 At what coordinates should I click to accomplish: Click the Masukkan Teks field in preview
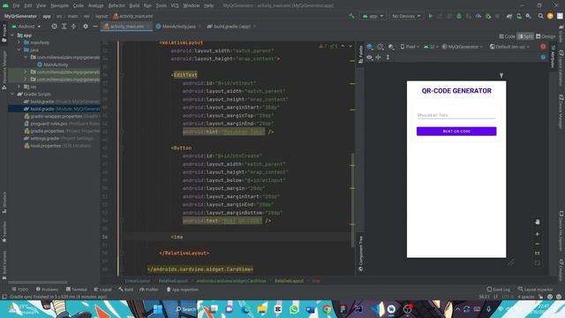(456, 116)
